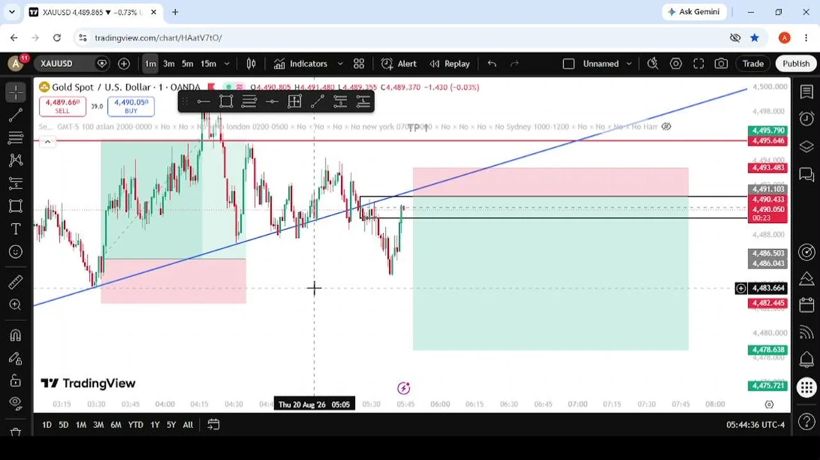Screen dimensions: 820x460
Task: Switch to 3m interval
Action: tap(169, 63)
